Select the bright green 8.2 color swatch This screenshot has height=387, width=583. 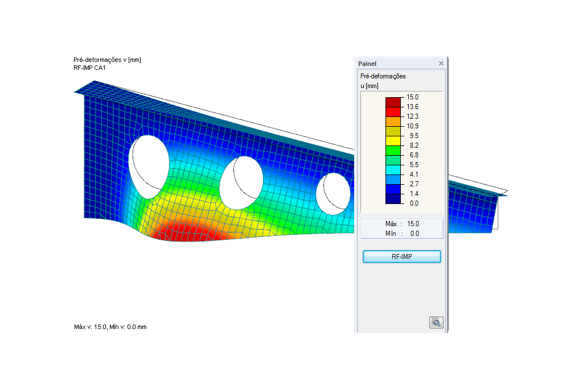point(393,150)
